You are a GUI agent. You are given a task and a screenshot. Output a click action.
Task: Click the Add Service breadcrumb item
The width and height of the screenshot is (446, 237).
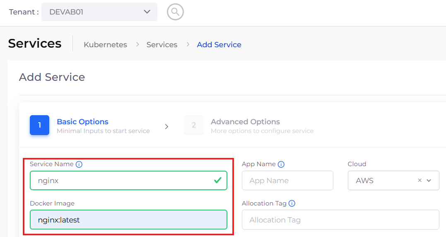[x=219, y=45]
